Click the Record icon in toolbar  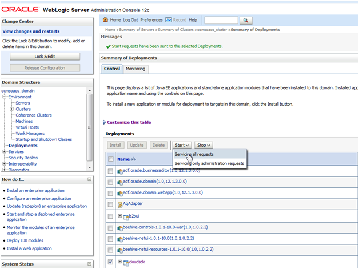tap(169, 20)
